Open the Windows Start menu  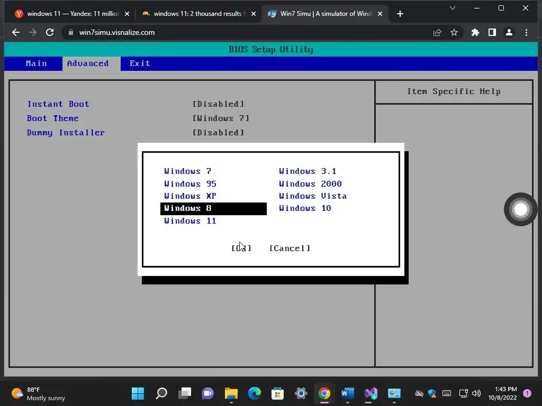coord(138,393)
